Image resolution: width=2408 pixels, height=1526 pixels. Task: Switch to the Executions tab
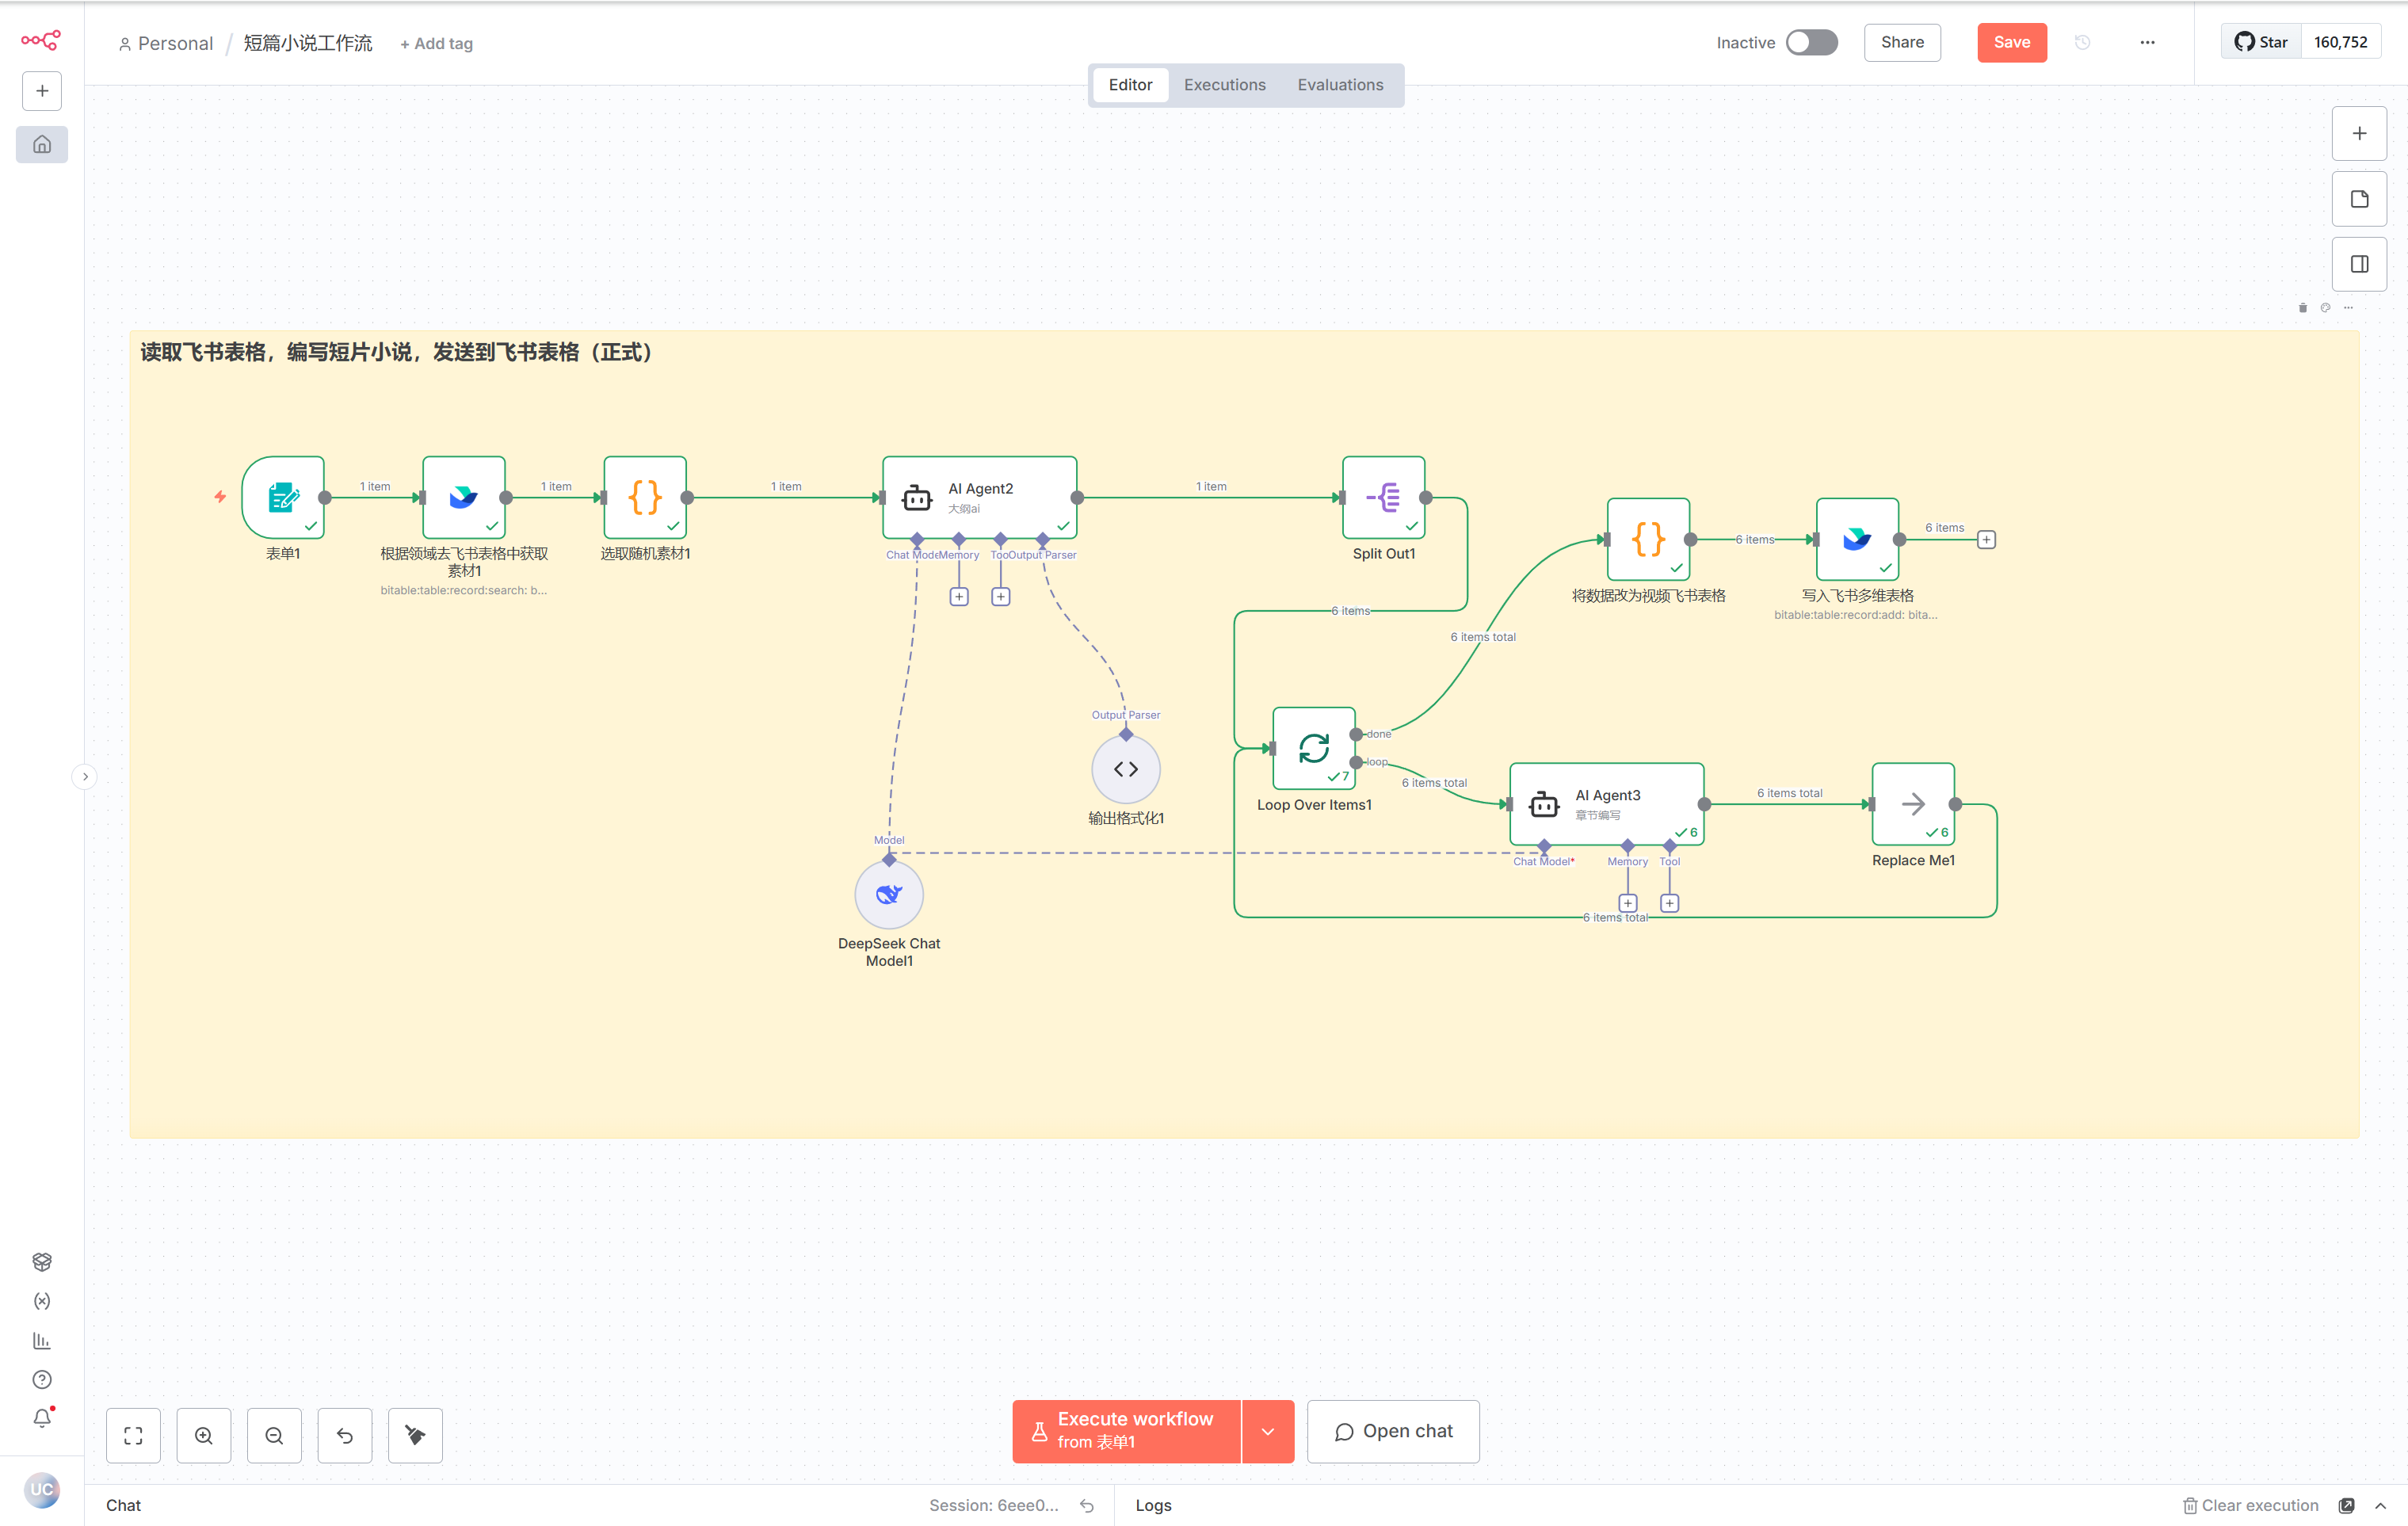1224,85
